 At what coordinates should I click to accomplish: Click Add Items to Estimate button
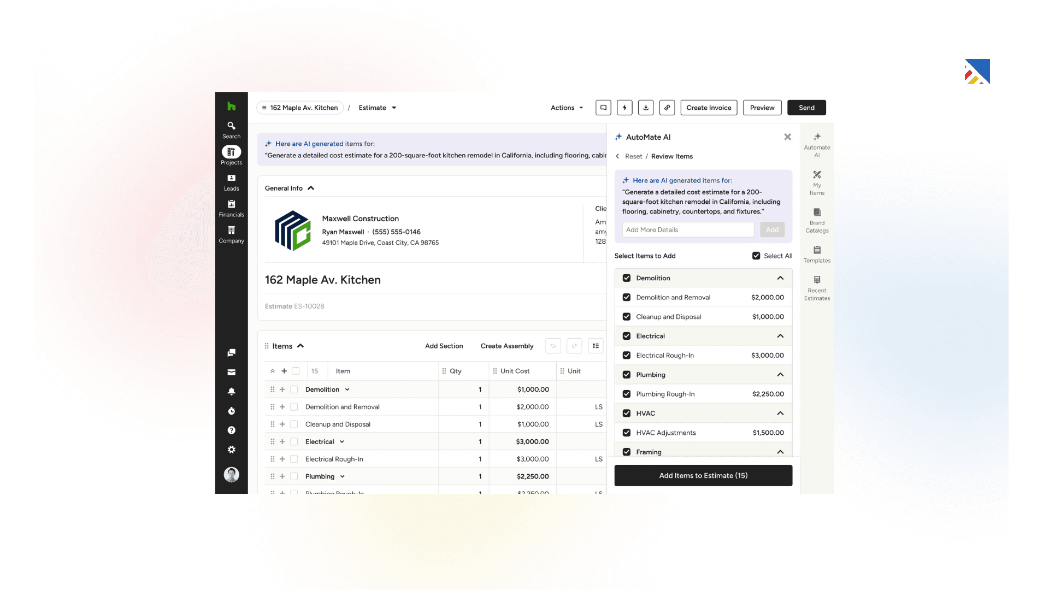[x=703, y=475]
